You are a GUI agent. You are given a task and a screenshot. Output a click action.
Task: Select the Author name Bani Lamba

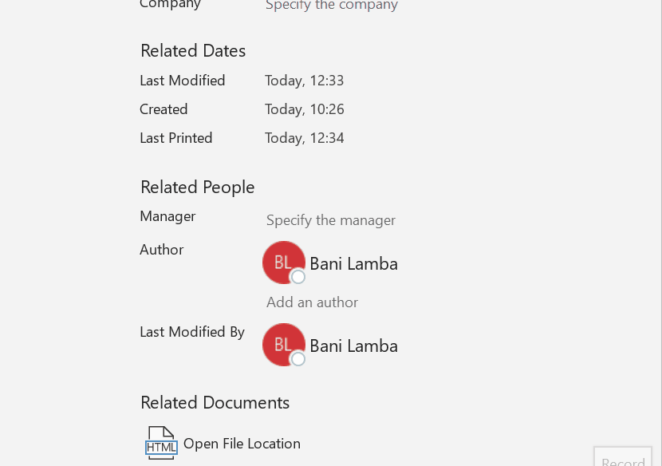pos(353,264)
